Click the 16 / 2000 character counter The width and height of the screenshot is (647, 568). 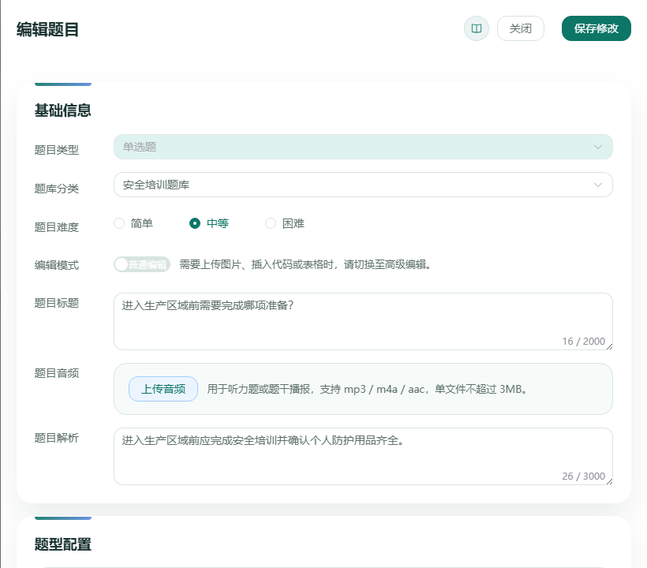[x=583, y=341]
